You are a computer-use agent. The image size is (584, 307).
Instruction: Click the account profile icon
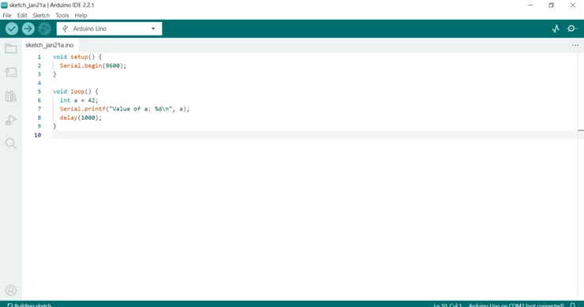click(11, 290)
